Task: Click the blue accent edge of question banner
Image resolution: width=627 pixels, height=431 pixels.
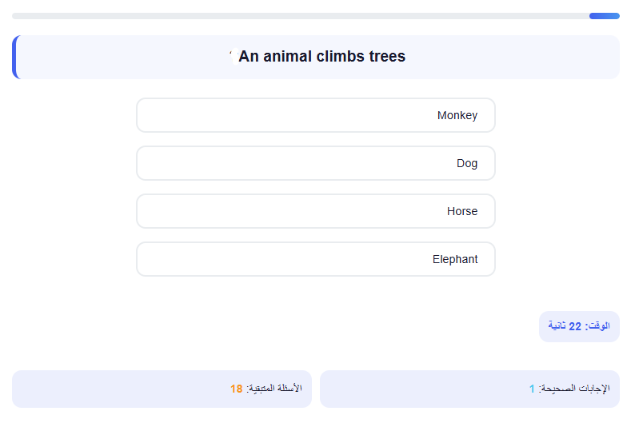Action: click(x=15, y=58)
